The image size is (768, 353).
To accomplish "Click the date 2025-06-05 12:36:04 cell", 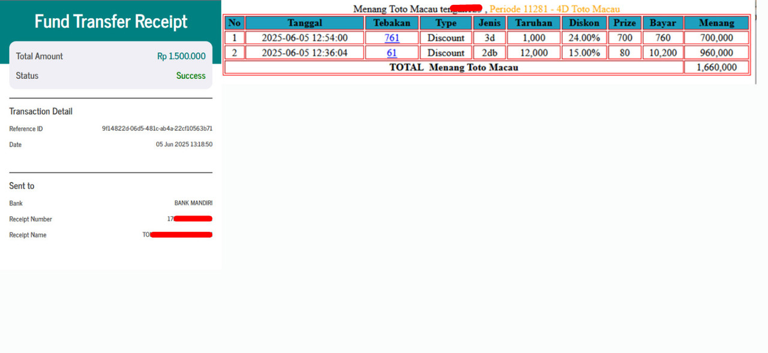I will 305,53.
